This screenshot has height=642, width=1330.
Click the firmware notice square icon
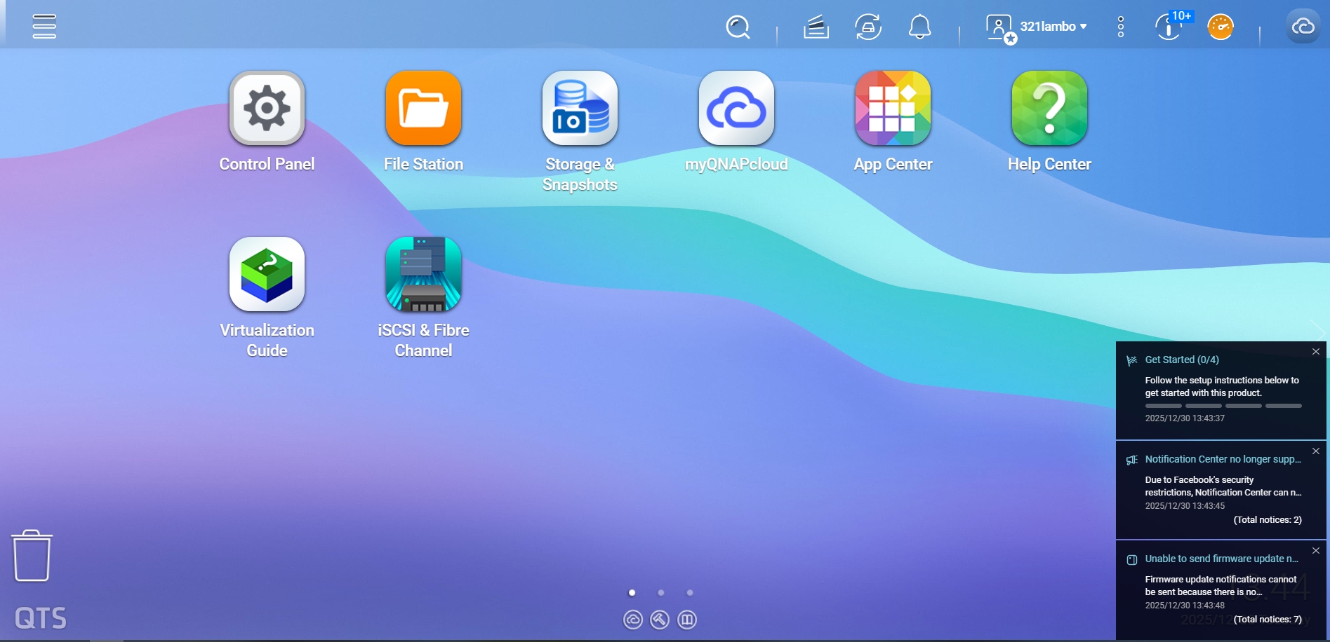[x=1131, y=560]
